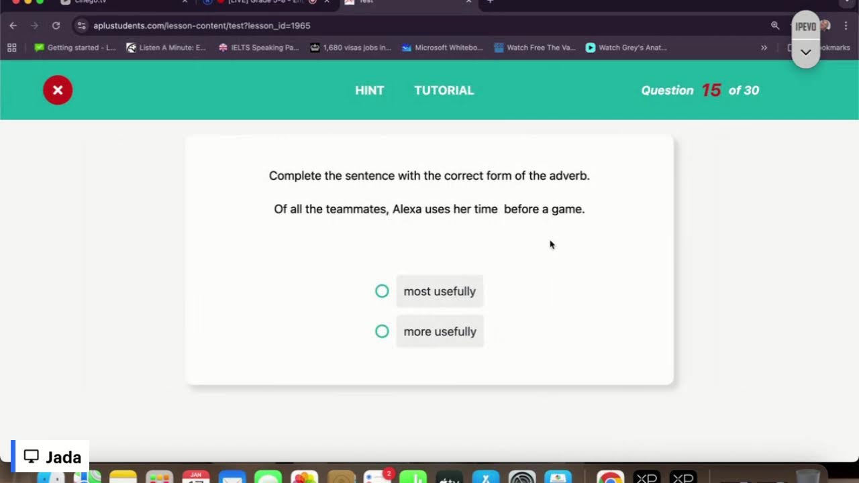
Task: Open the second XP app in Dock
Action: (683, 477)
